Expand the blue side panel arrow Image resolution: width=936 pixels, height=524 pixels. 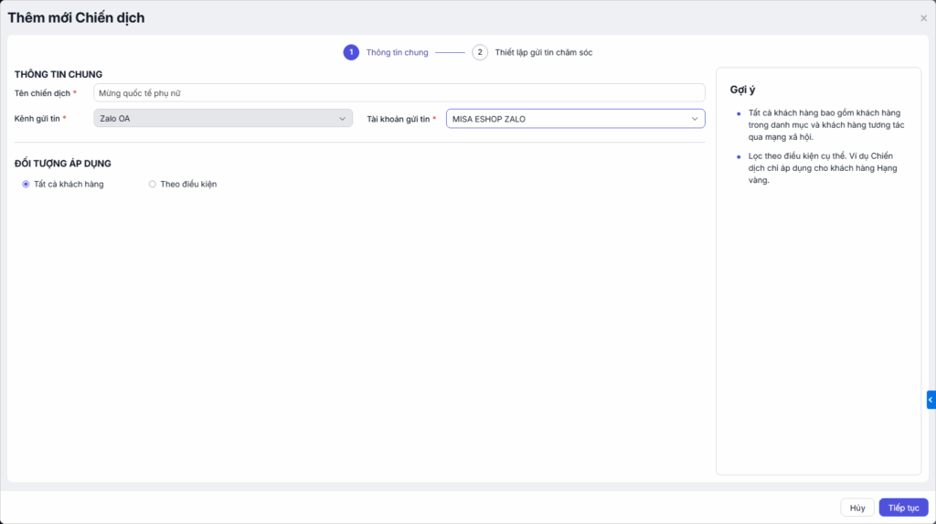click(x=931, y=400)
